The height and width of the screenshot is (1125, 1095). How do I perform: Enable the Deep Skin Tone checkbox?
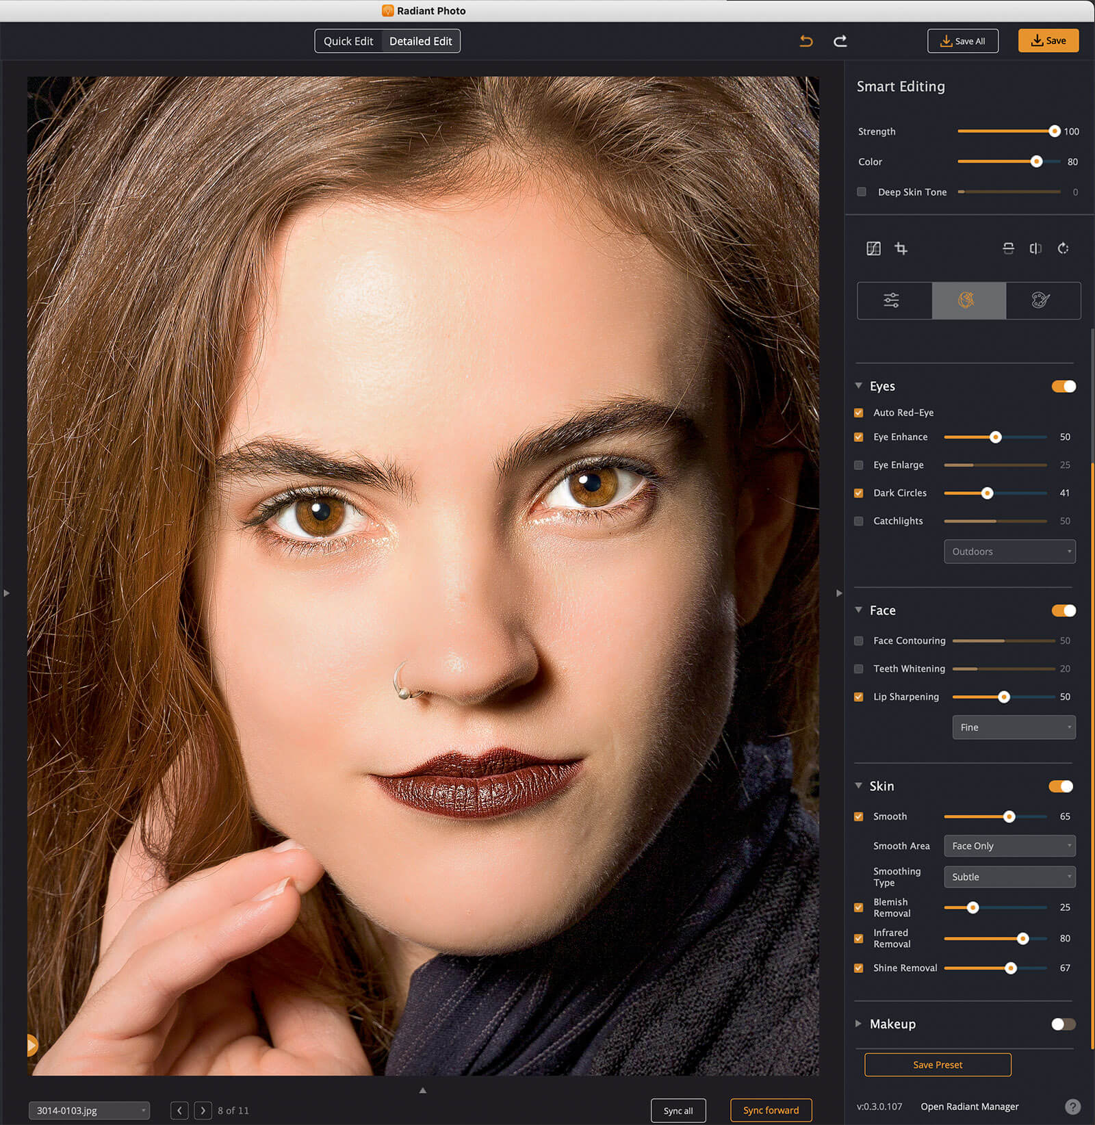(x=862, y=192)
